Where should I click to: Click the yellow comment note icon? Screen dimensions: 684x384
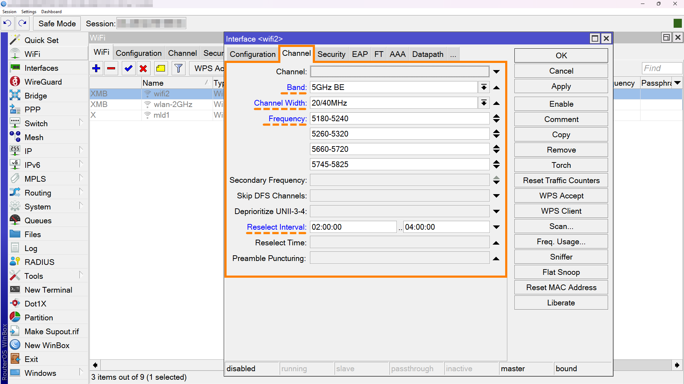(x=161, y=68)
